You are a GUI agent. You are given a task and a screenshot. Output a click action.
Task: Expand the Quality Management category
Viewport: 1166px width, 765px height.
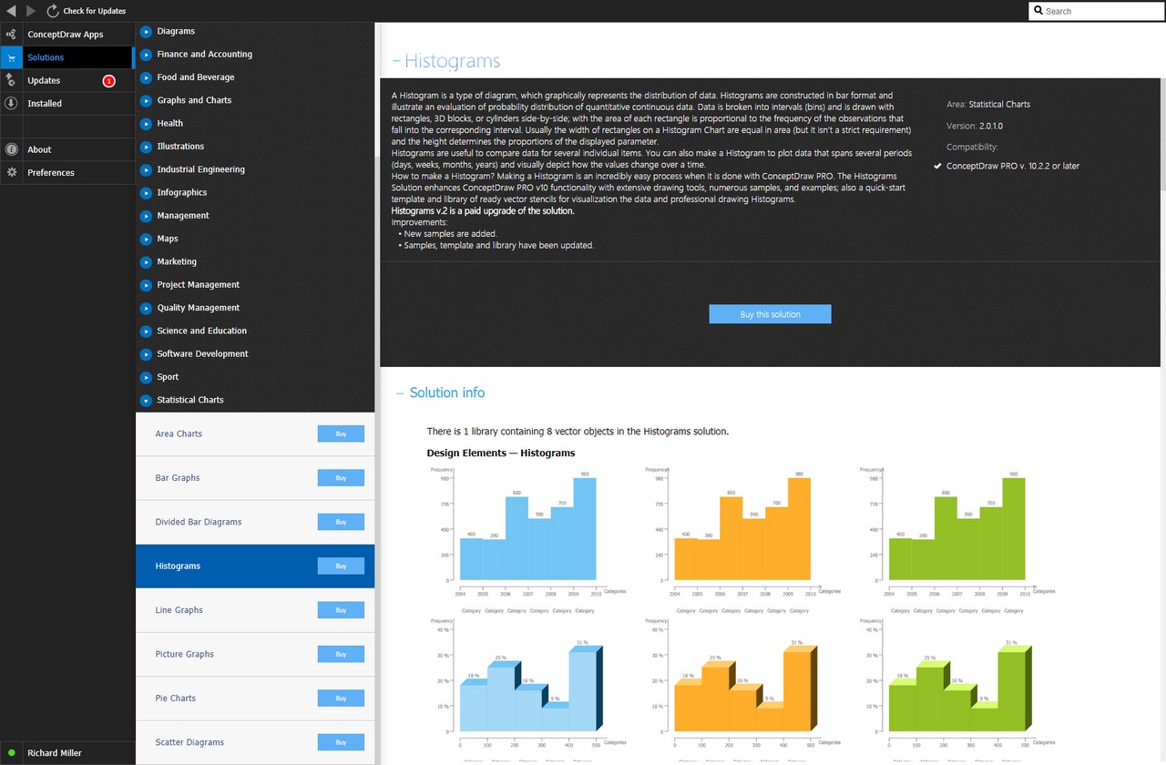(146, 308)
